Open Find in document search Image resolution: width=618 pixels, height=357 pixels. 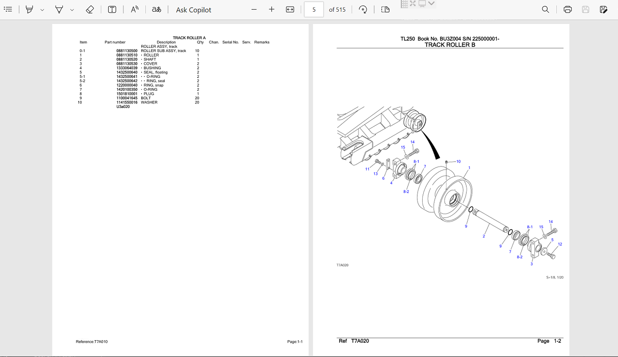(546, 9)
